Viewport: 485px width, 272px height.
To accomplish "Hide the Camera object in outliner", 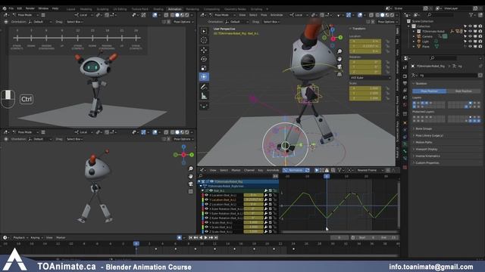I will [470, 36].
